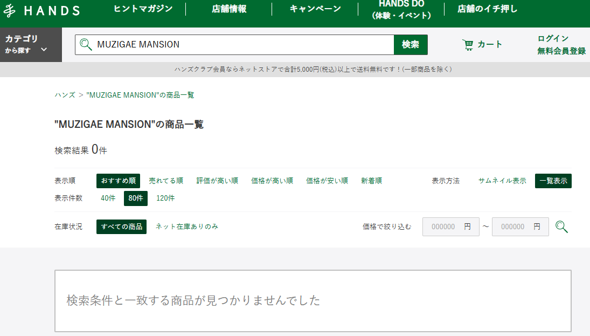The image size is (590, 336).
Task: Sort by 売れてる順
Action: coord(166,181)
